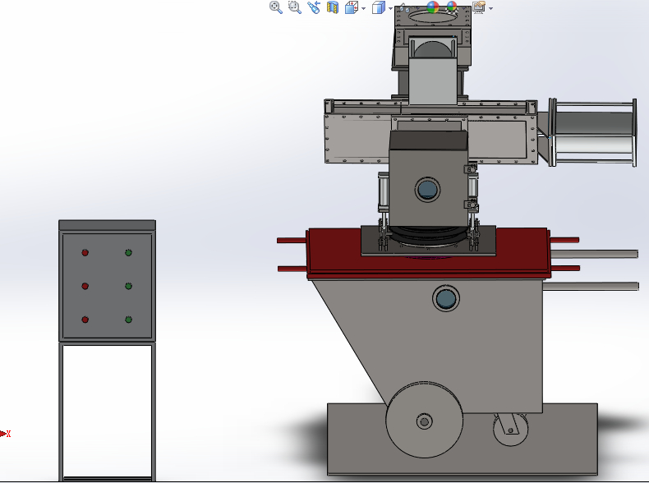Select lower green button on control cabinet

coord(128,320)
